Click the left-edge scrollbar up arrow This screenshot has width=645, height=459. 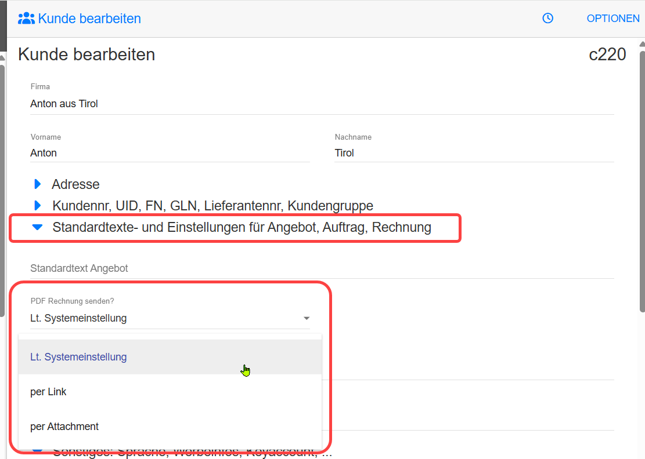pos(2,57)
